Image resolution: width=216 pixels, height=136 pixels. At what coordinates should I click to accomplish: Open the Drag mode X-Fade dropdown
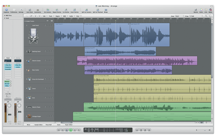(196, 16)
